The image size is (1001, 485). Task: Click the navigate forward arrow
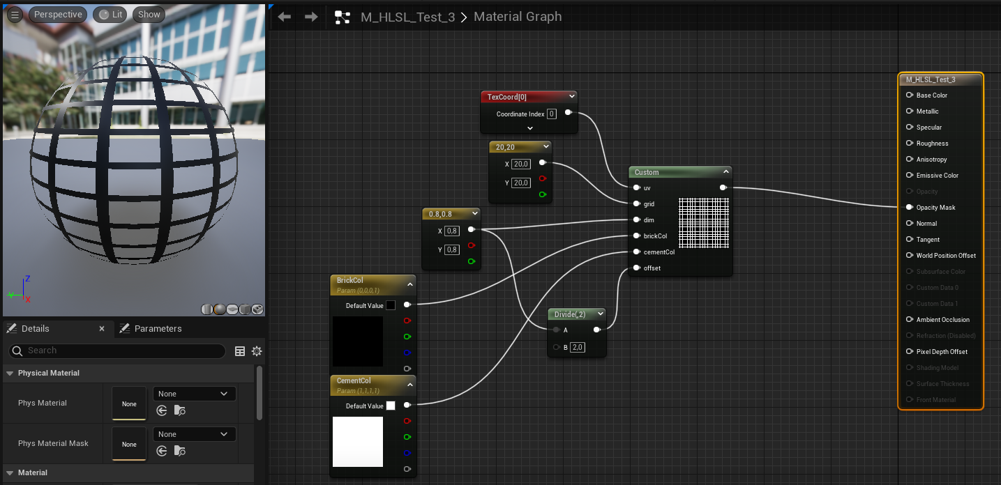(311, 17)
